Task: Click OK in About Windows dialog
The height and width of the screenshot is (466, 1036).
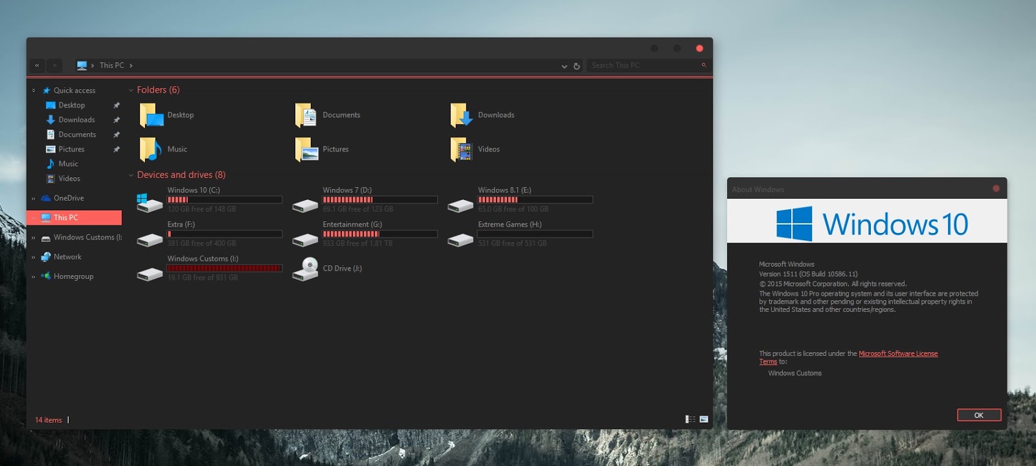Action: click(x=979, y=415)
